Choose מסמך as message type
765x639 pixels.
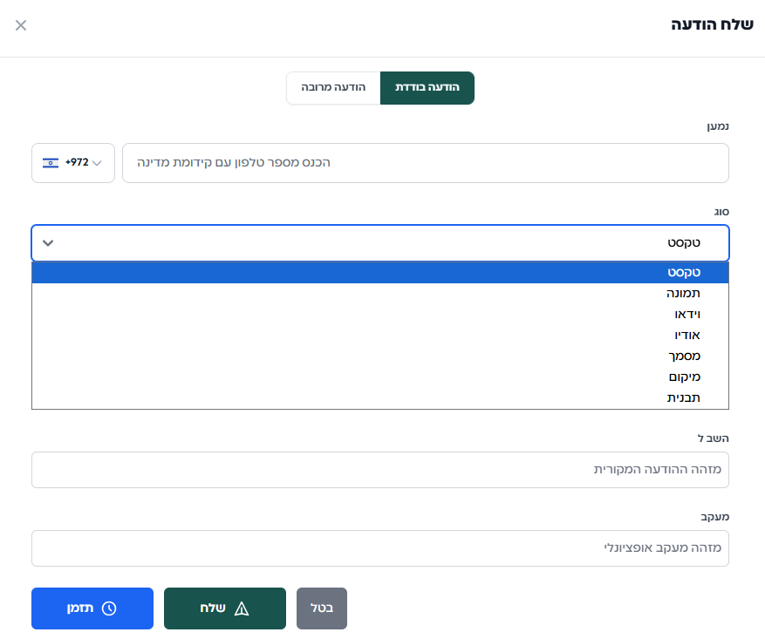379,357
